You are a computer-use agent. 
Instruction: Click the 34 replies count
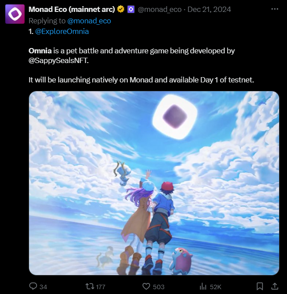43,287
